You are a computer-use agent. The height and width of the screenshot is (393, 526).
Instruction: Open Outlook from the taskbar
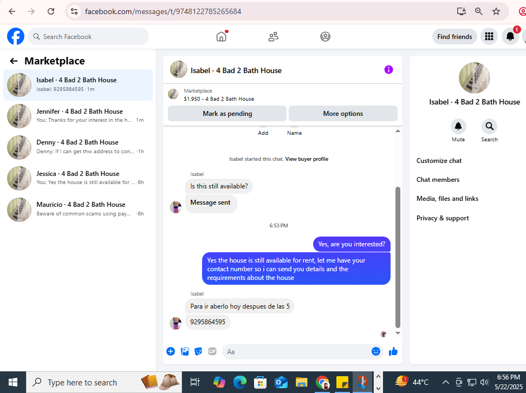281,382
